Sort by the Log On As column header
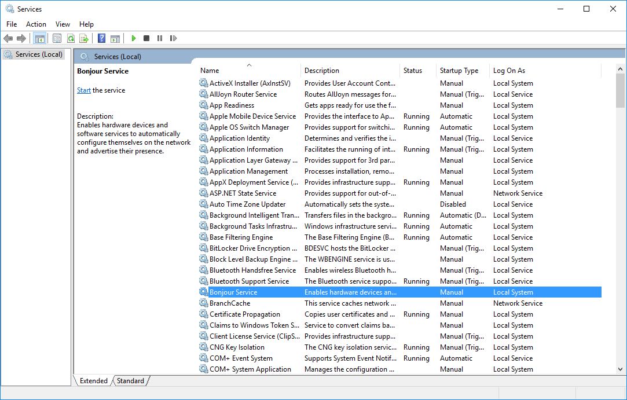Screen dimensions: 627x400 tap(545, 71)
